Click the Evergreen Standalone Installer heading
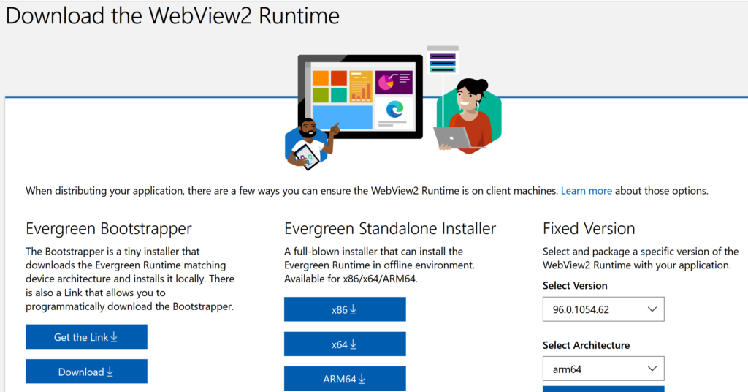 tap(390, 229)
